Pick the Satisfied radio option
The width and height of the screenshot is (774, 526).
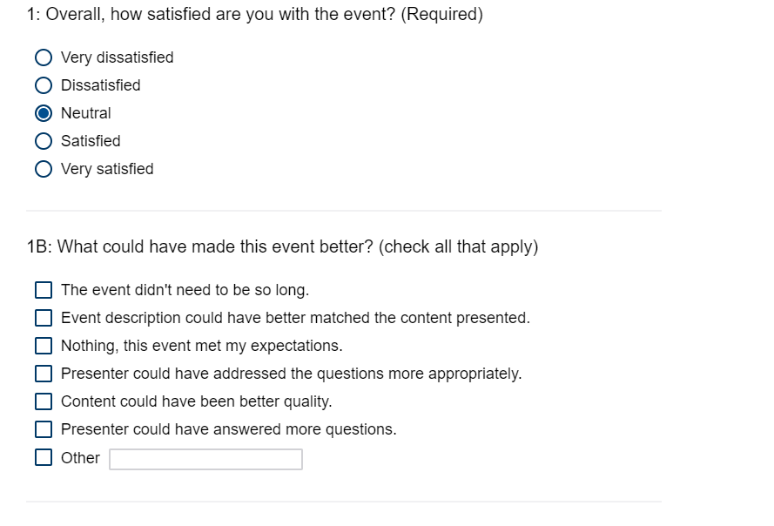[44, 141]
